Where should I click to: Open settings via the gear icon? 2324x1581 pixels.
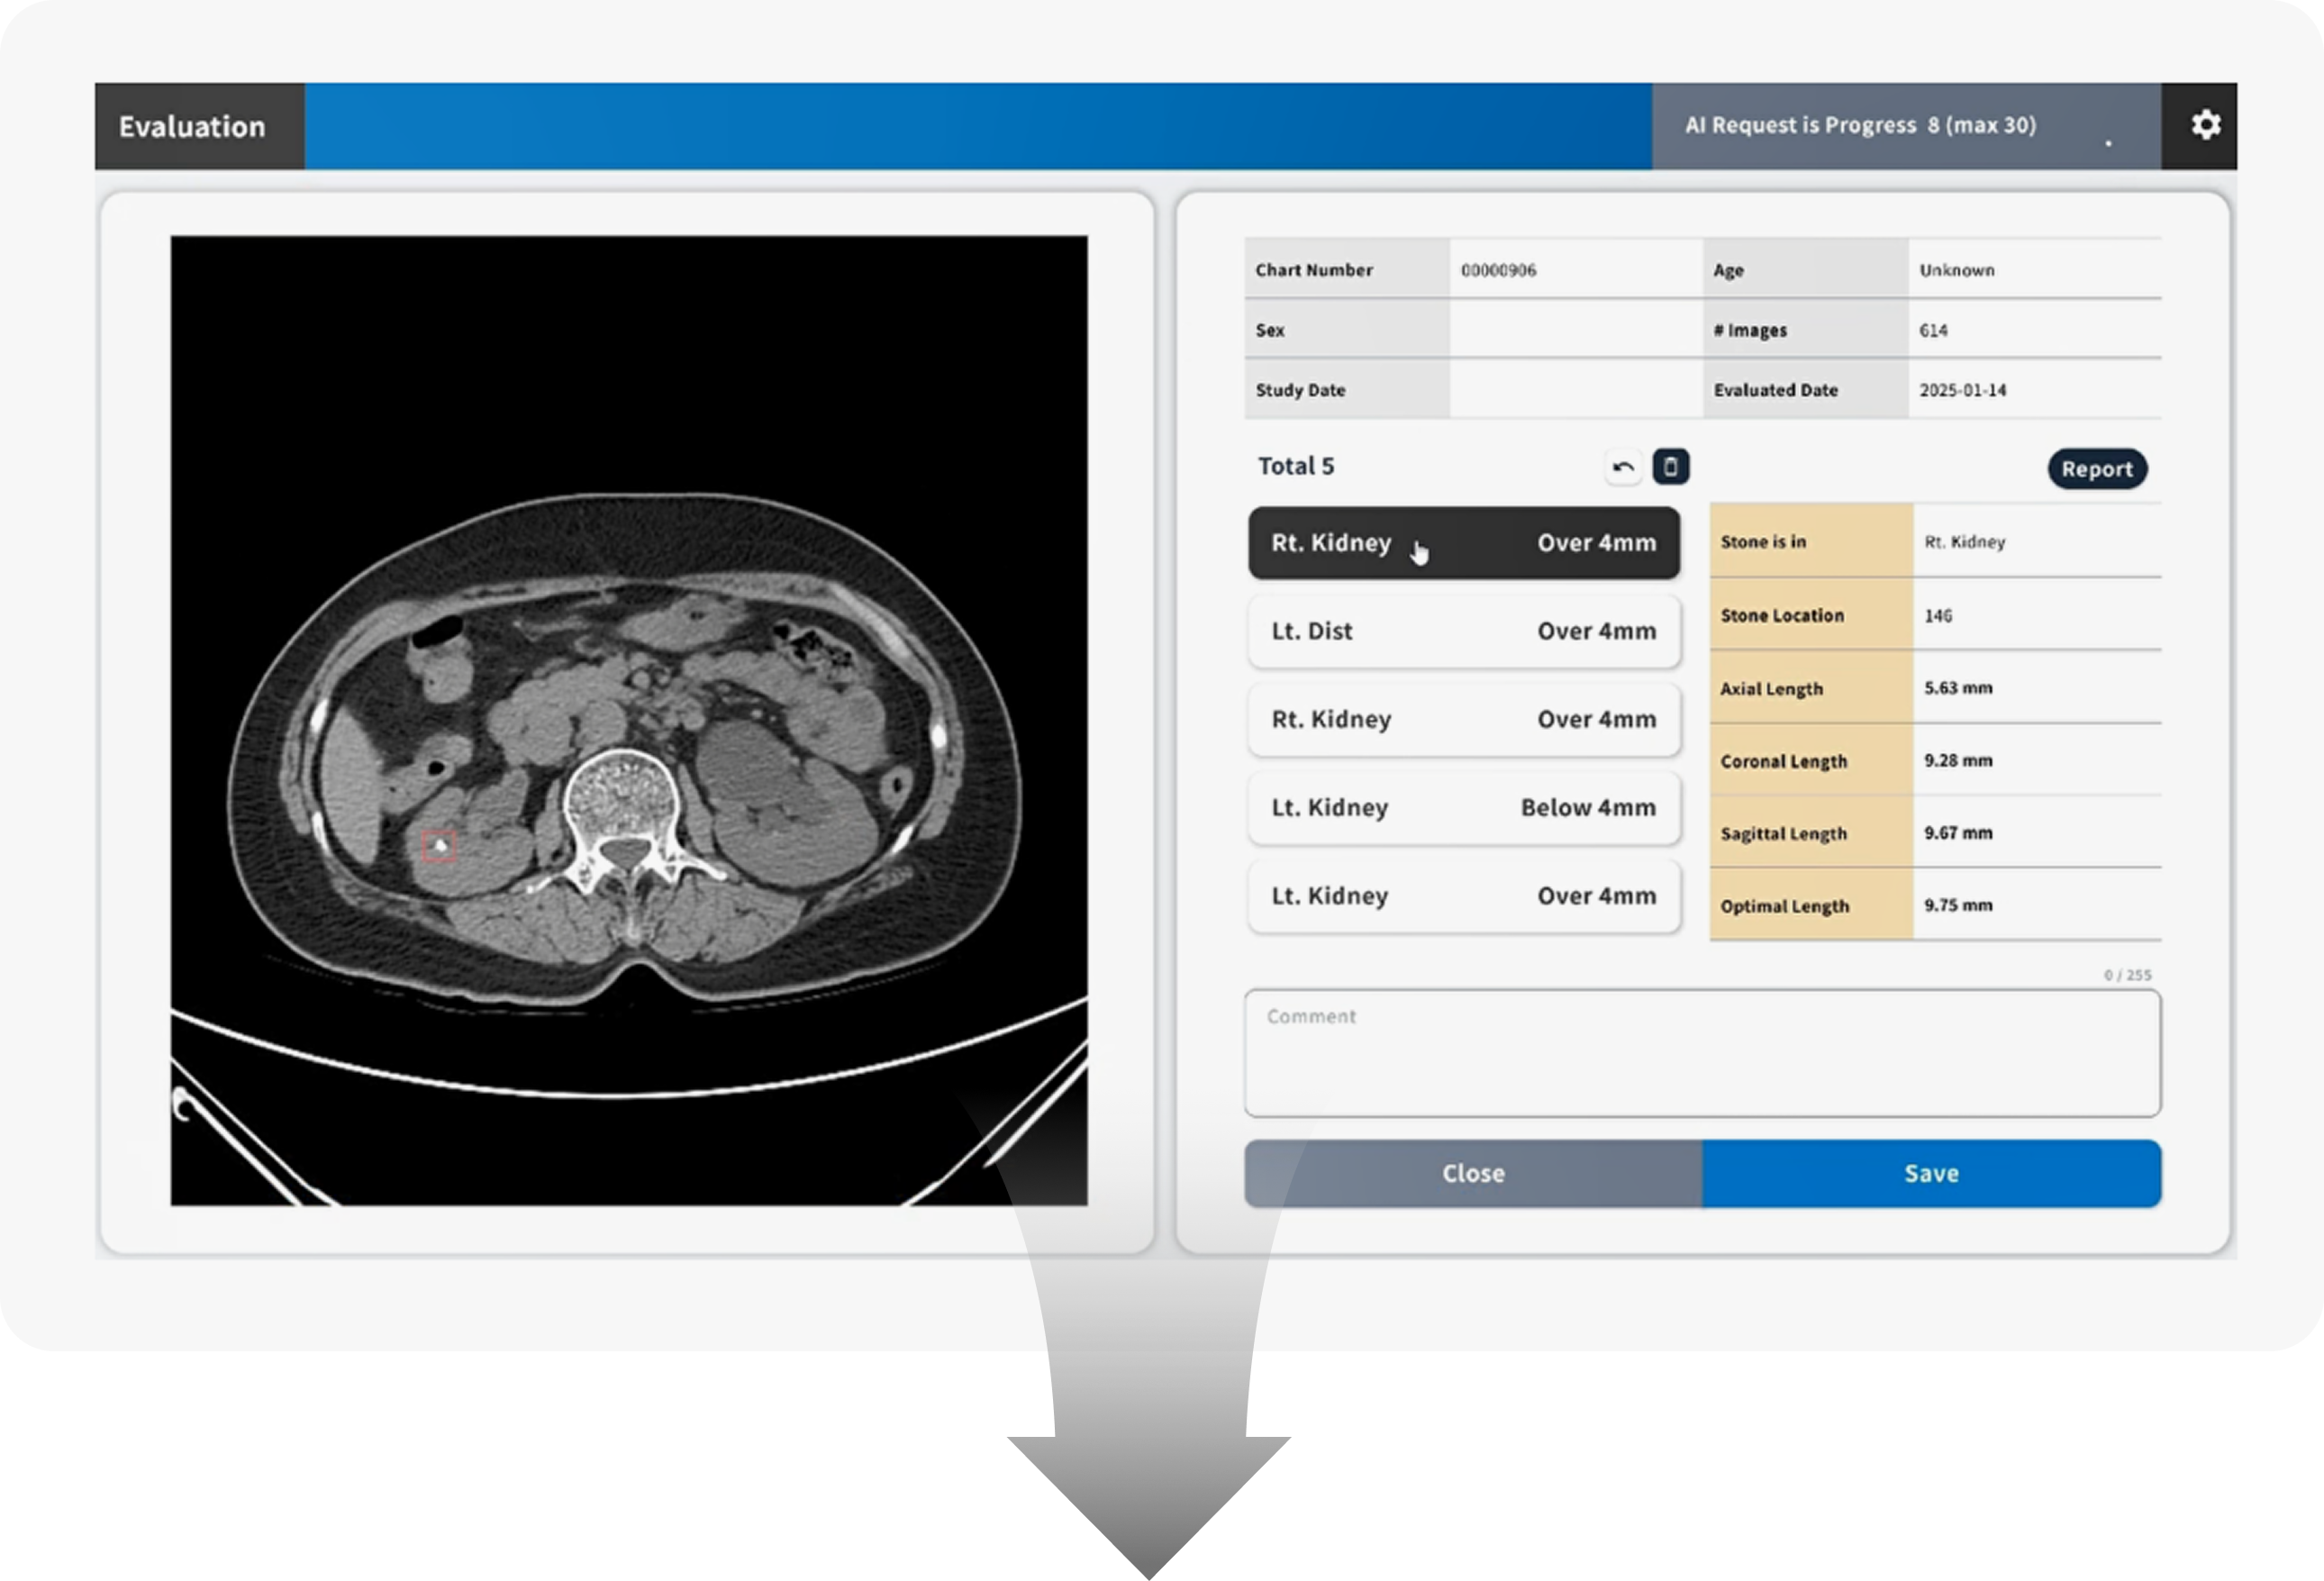click(x=2205, y=125)
